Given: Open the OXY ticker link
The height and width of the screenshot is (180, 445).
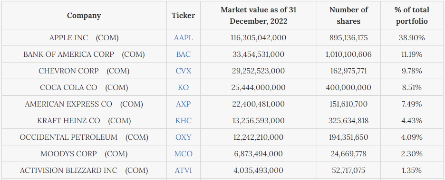Looking at the screenshot, I should [184, 137].
